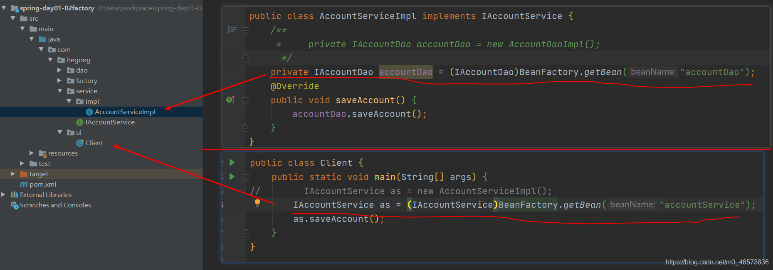Click the commented-out AccountServiceImpl line
773x270 pixels.
428,191
